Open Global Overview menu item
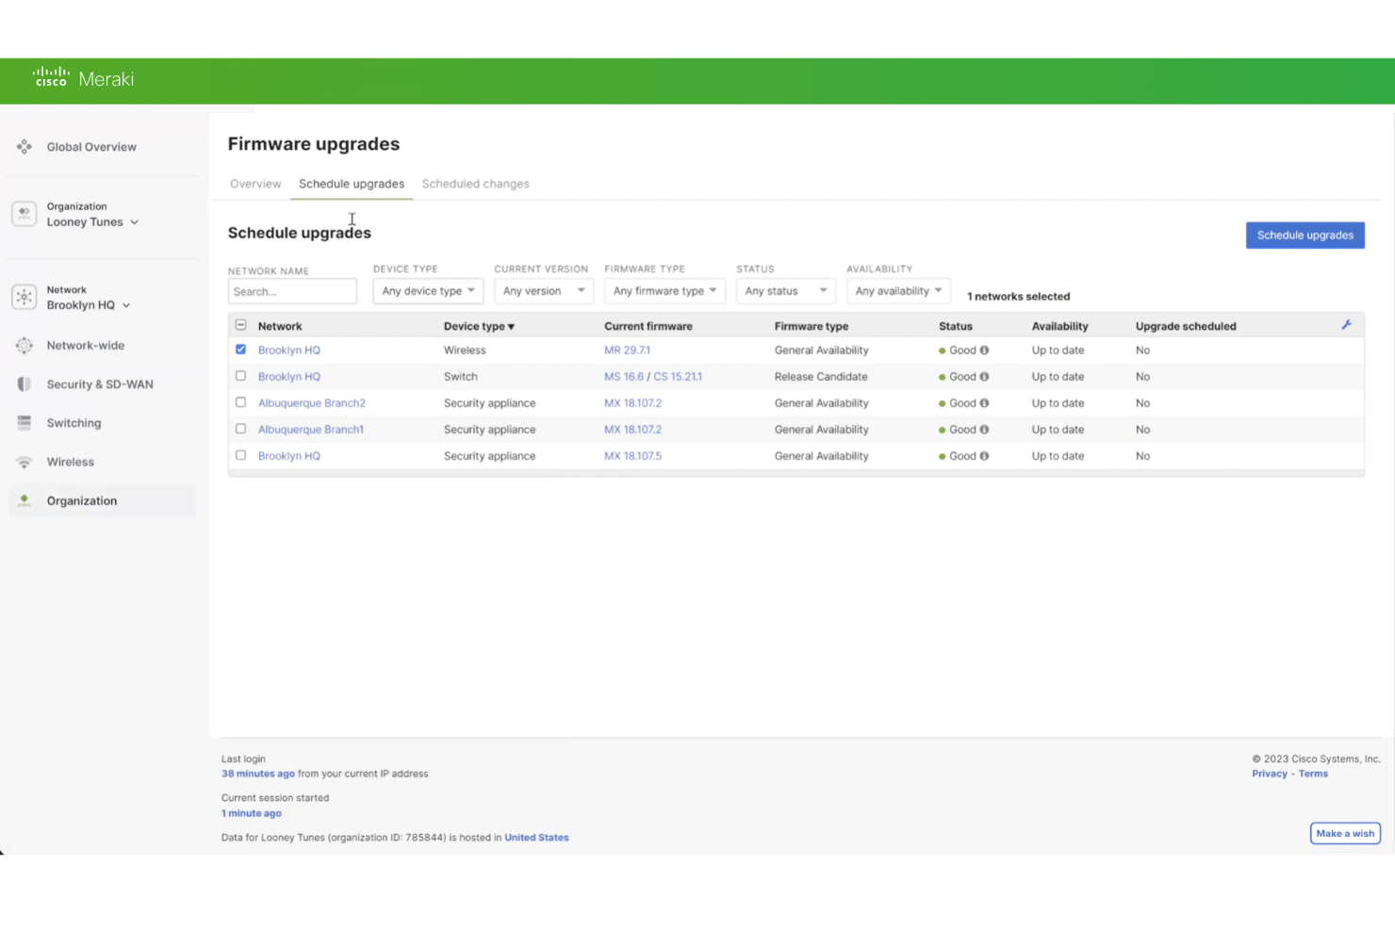This screenshot has width=1395, height=930. [91, 147]
